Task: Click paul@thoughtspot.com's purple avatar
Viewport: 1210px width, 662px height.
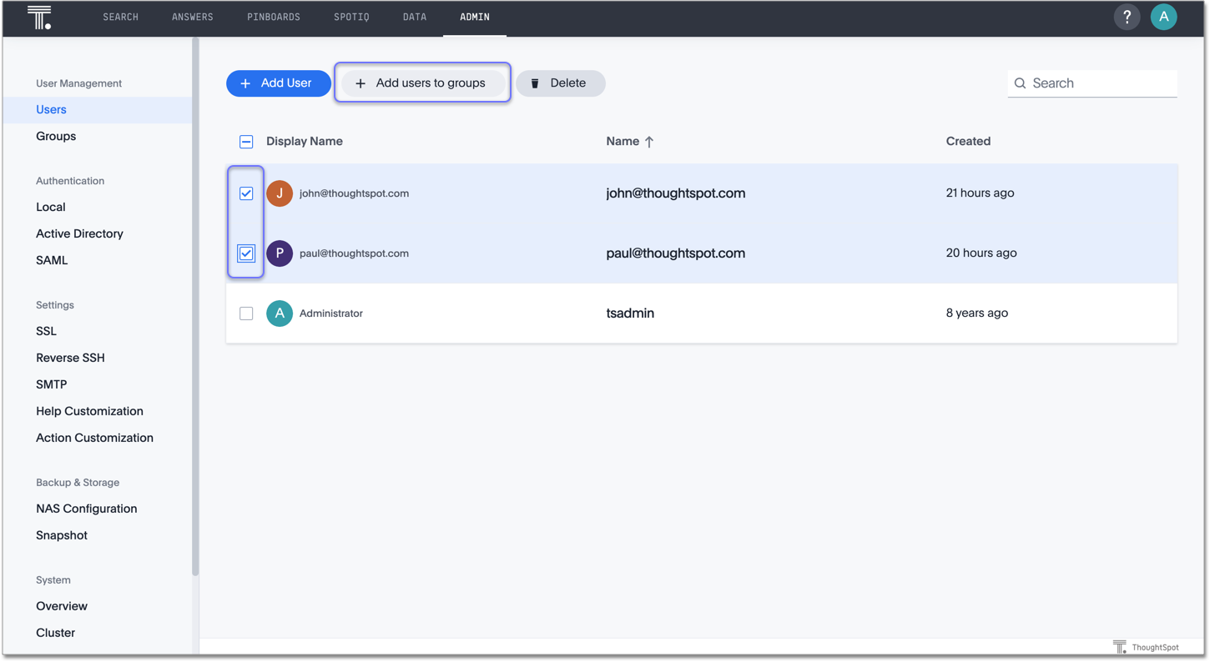Action: [x=279, y=253]
